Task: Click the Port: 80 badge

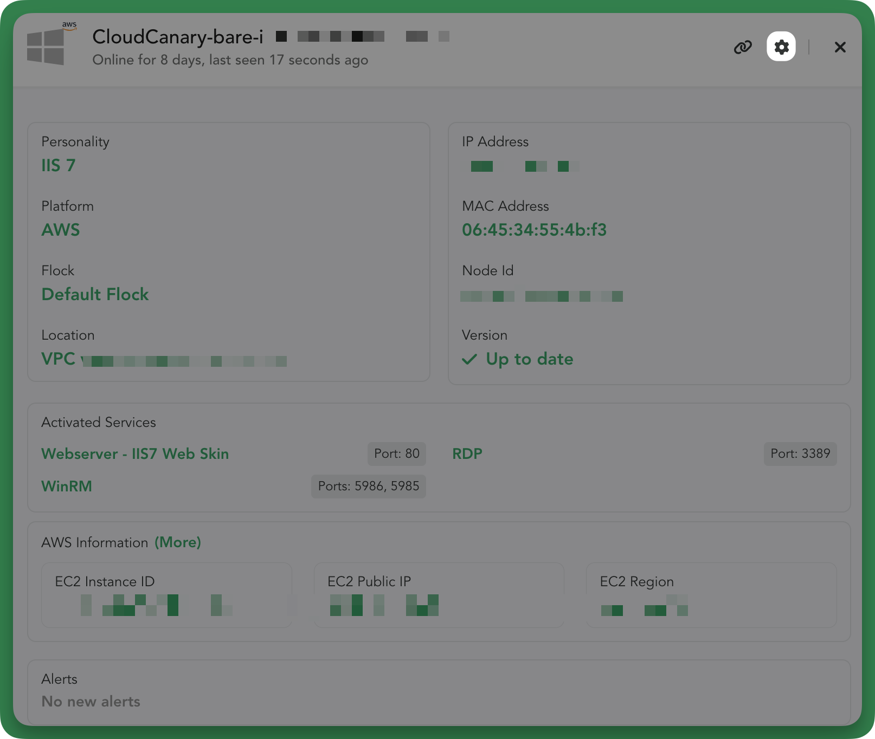Action: 397,454
